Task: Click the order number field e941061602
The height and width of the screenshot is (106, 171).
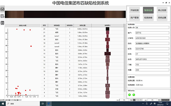Action: [x=152, y=38]
